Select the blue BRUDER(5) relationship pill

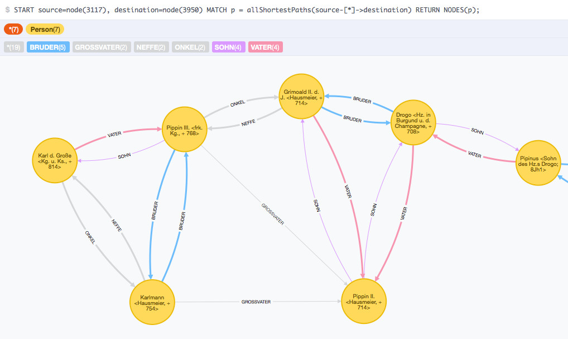coord(47,47)
